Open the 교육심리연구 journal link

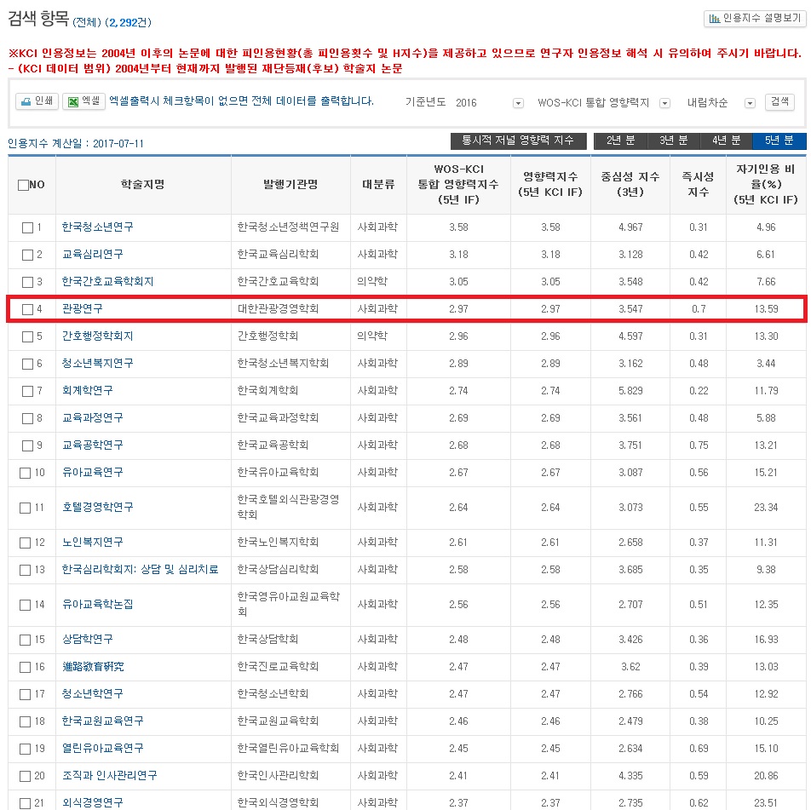click(x=93, y=255)
